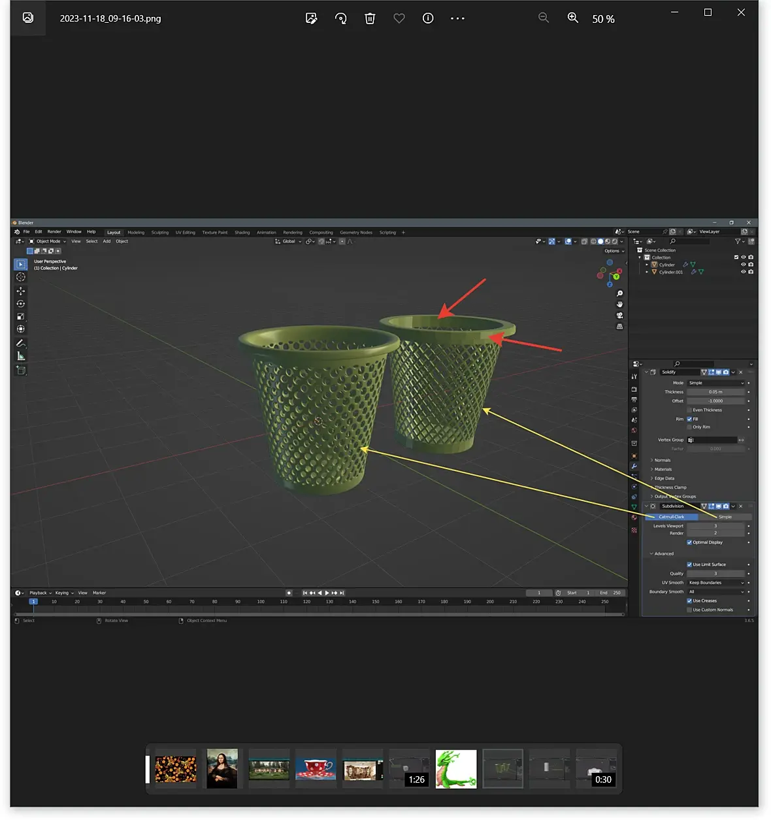Open the Object Mode dropdown
The width and height of the screenshot is (771, 820).
(48, 242)
